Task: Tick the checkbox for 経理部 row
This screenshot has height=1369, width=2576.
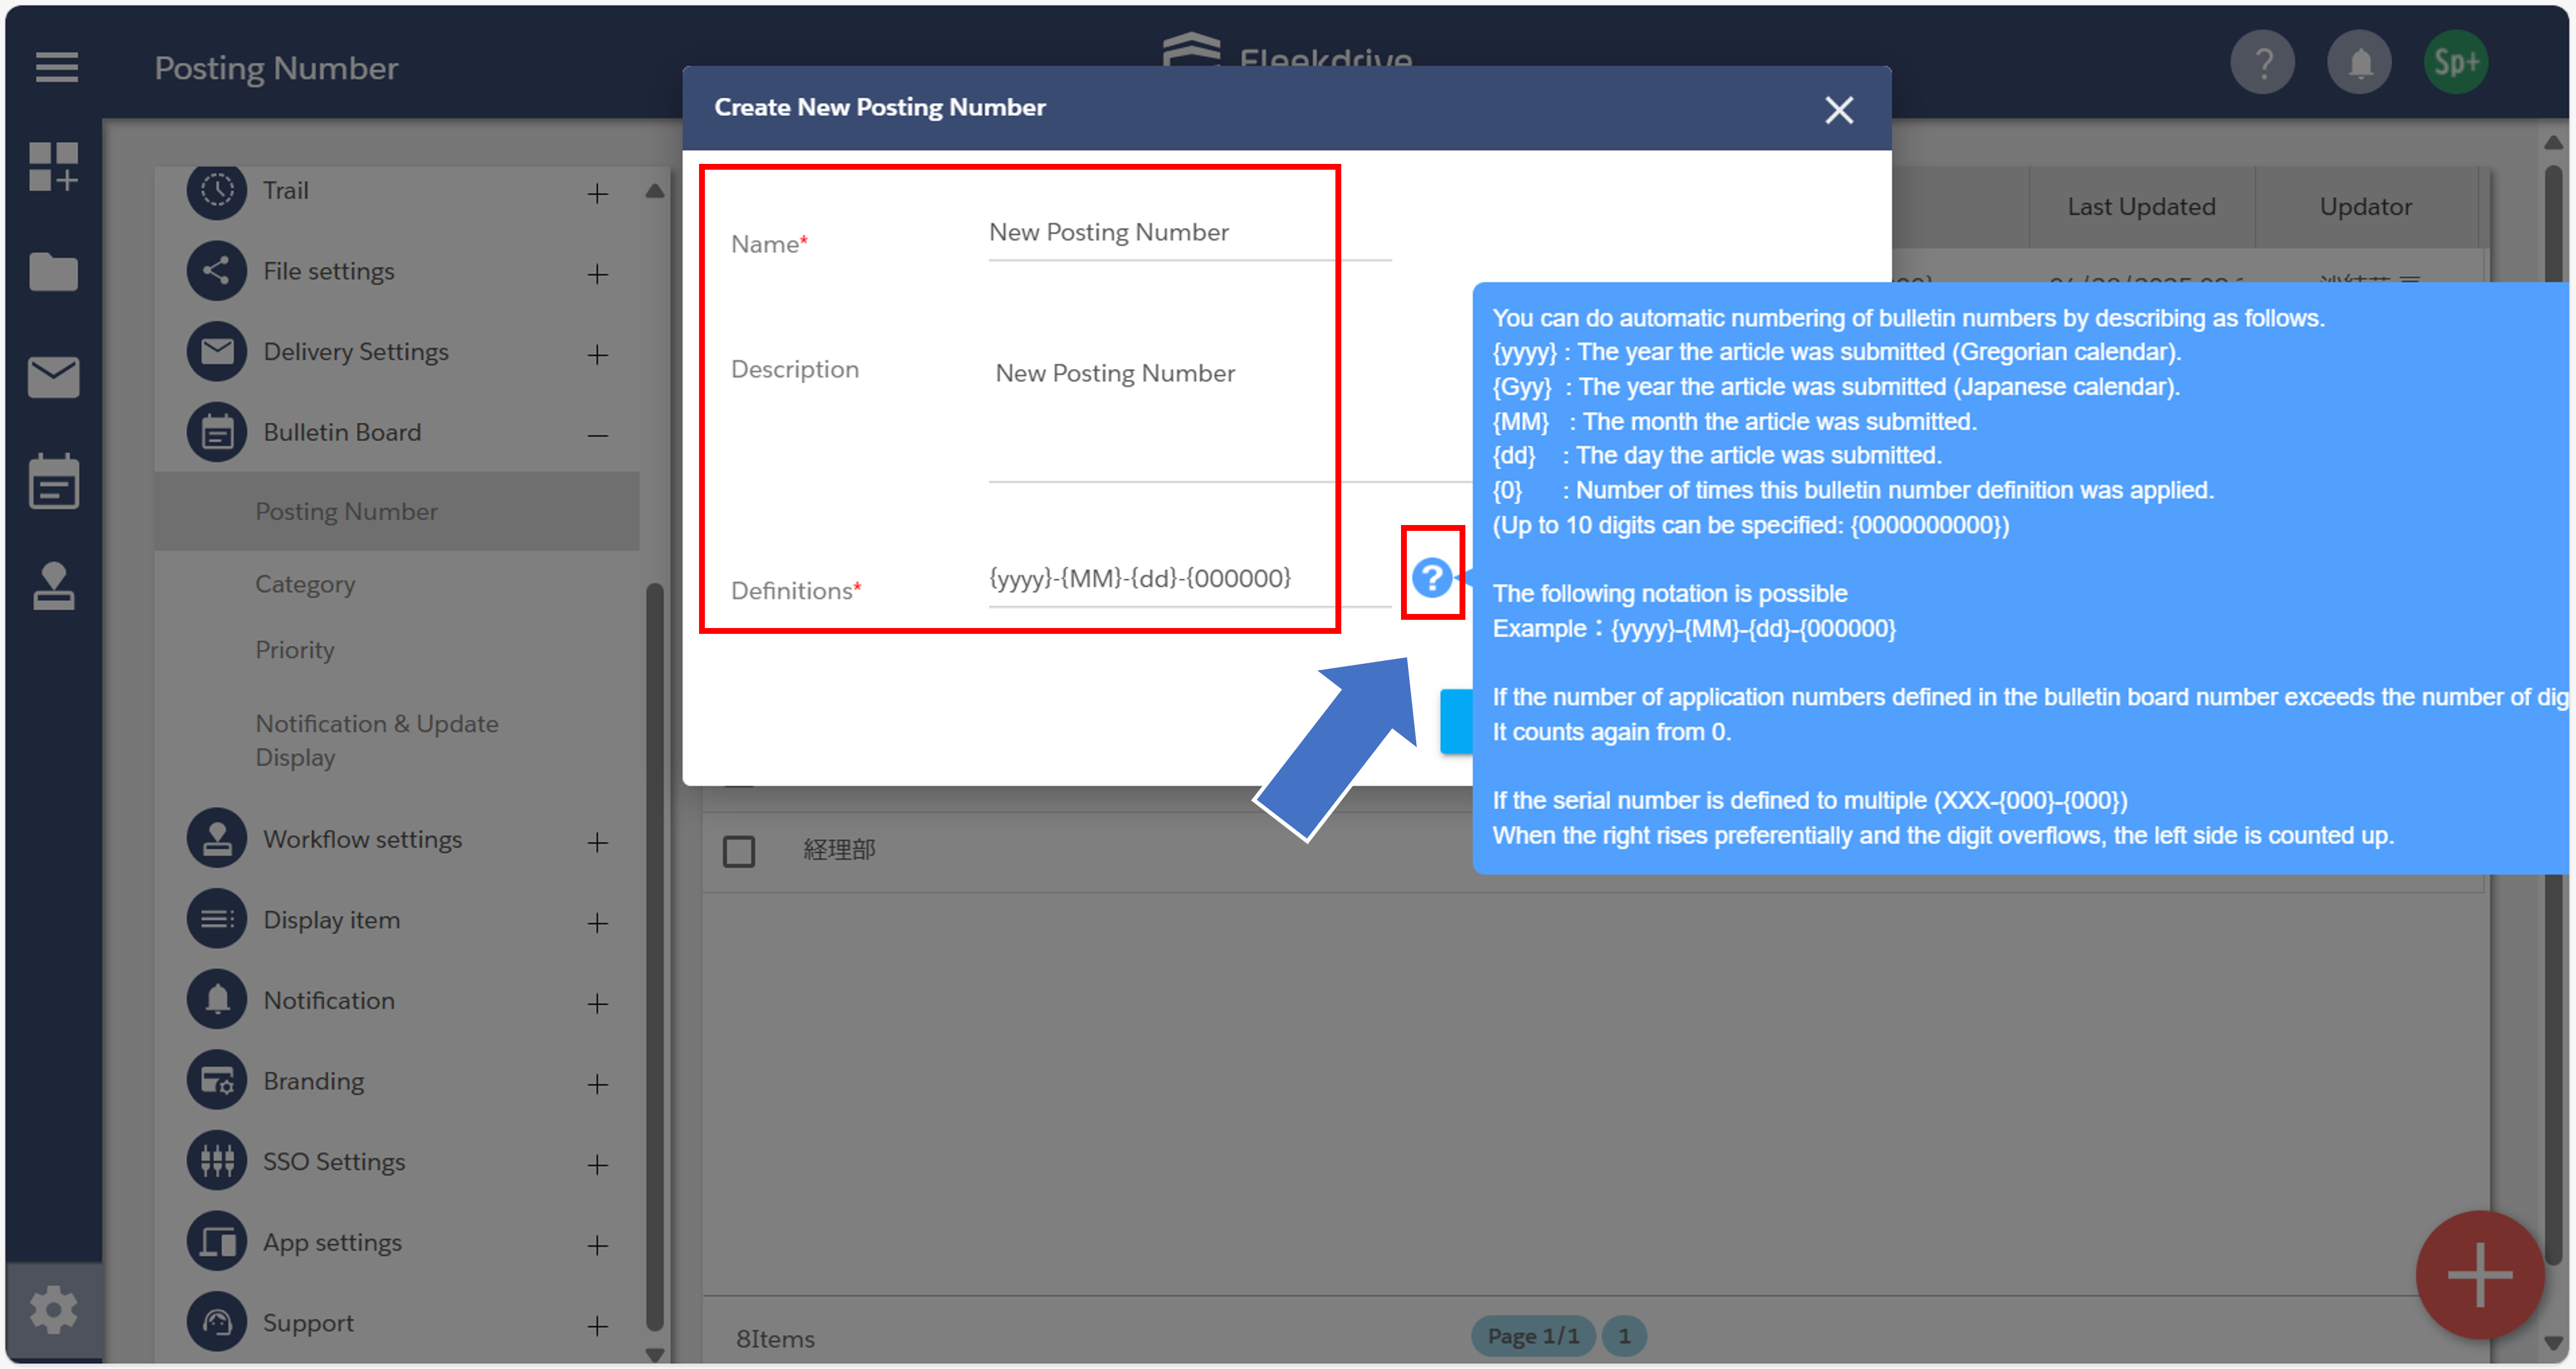Action: point(739,852)
